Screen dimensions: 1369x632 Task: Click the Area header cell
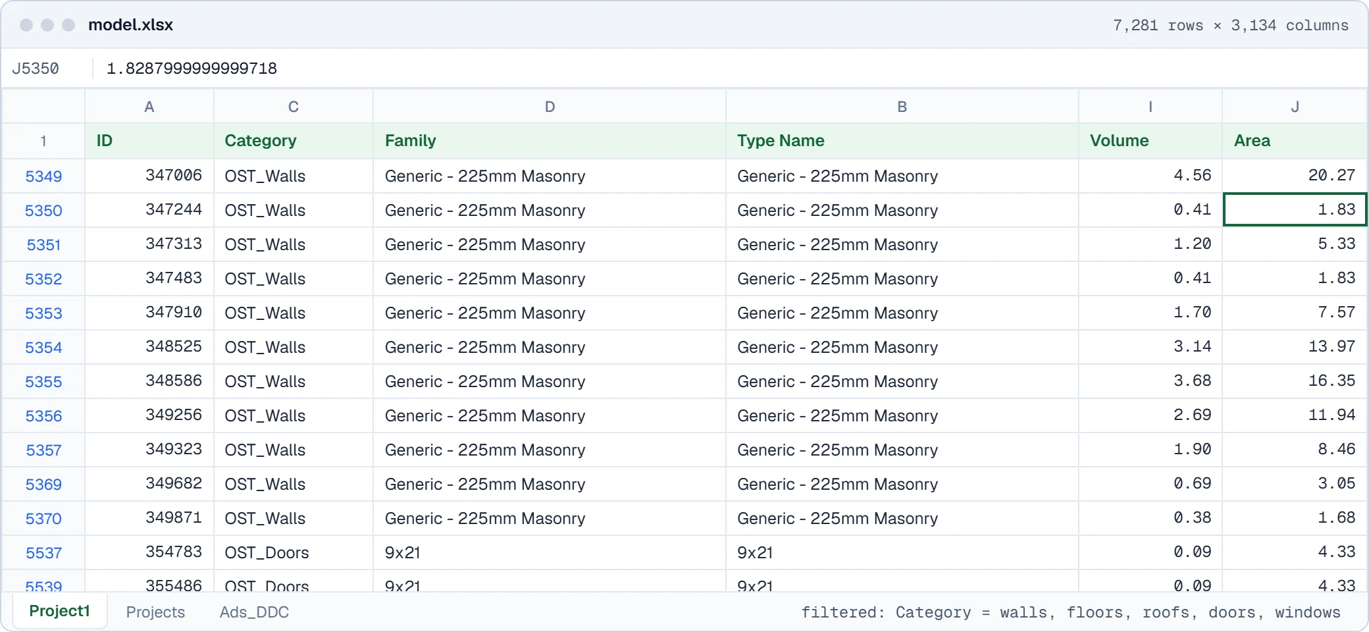click(x=1295, y=141)
